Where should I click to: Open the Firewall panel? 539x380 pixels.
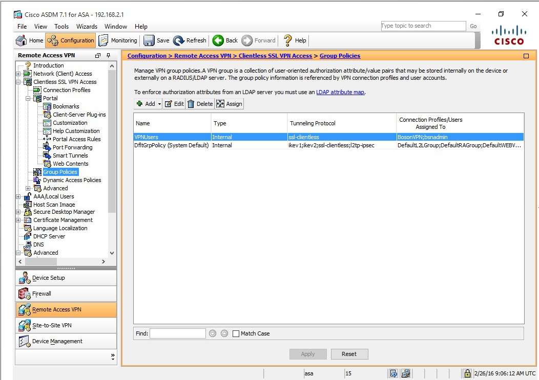click(66, 294)
